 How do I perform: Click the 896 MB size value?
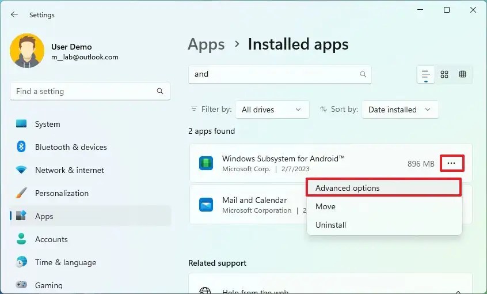[x=421, y=164]
